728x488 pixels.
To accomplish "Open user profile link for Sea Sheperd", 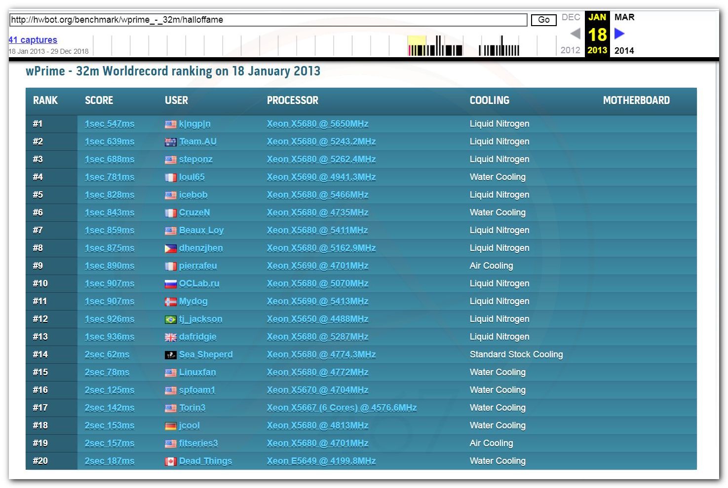I will (206, 354).
